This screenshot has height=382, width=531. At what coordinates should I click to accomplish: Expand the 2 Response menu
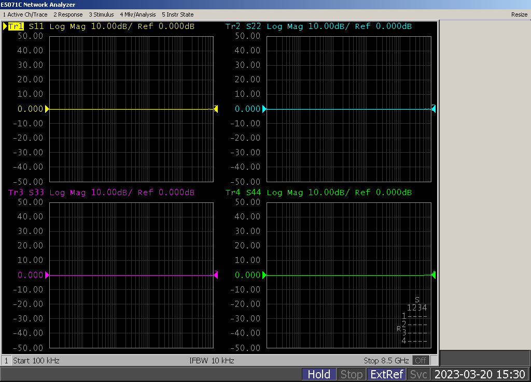(x=68, y=14)
